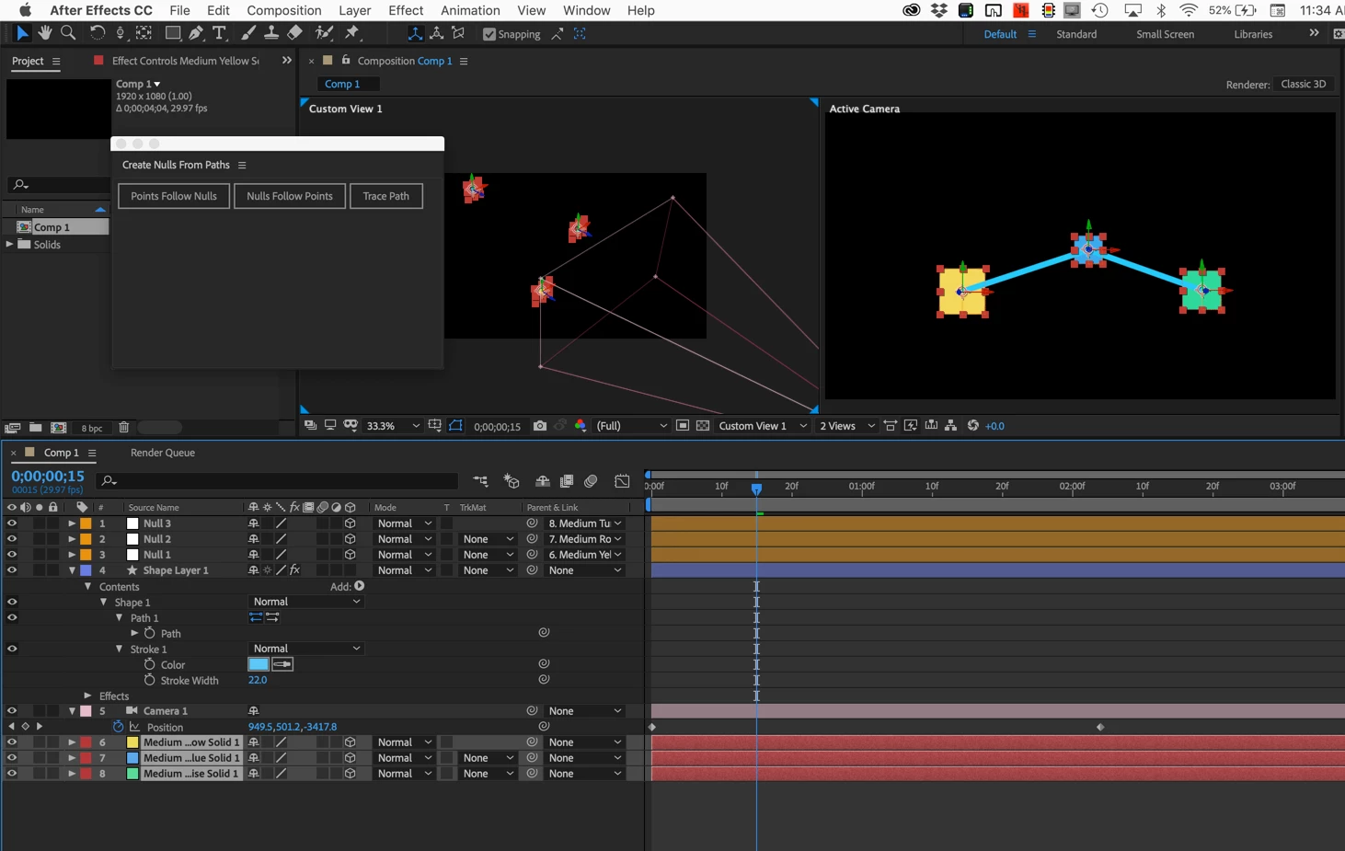Click the Delete trash icon in Project panel

[x=124, y=428]
